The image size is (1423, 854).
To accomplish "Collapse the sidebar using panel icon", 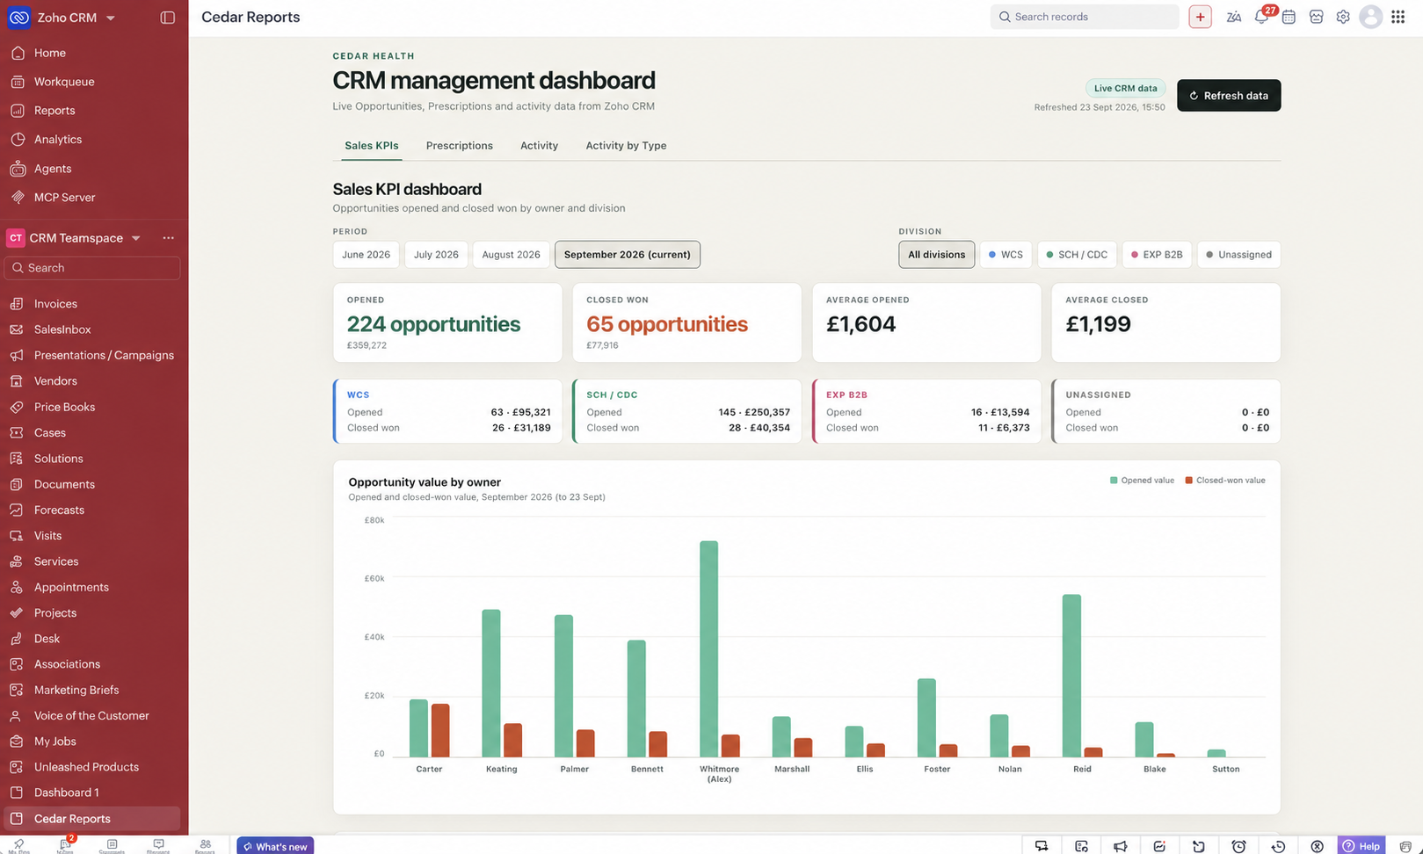I will [x=168, y=18].
